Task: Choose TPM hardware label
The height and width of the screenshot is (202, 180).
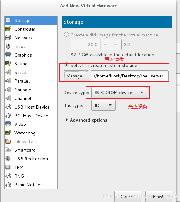Action: [x=19, y=167]
